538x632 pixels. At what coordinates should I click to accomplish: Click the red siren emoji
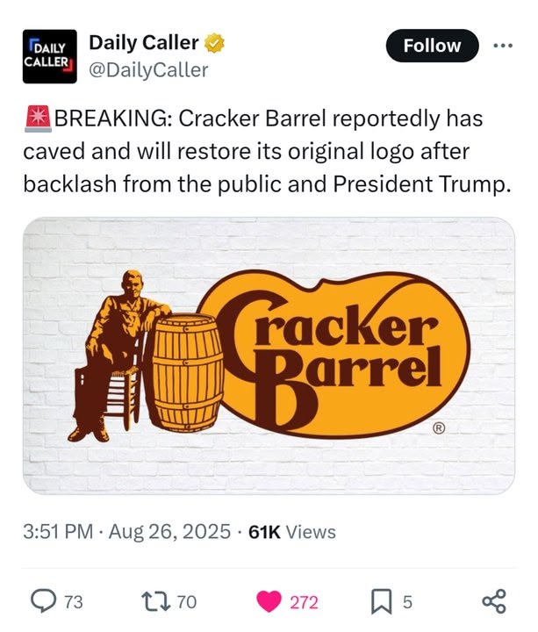tap(38, 118)
